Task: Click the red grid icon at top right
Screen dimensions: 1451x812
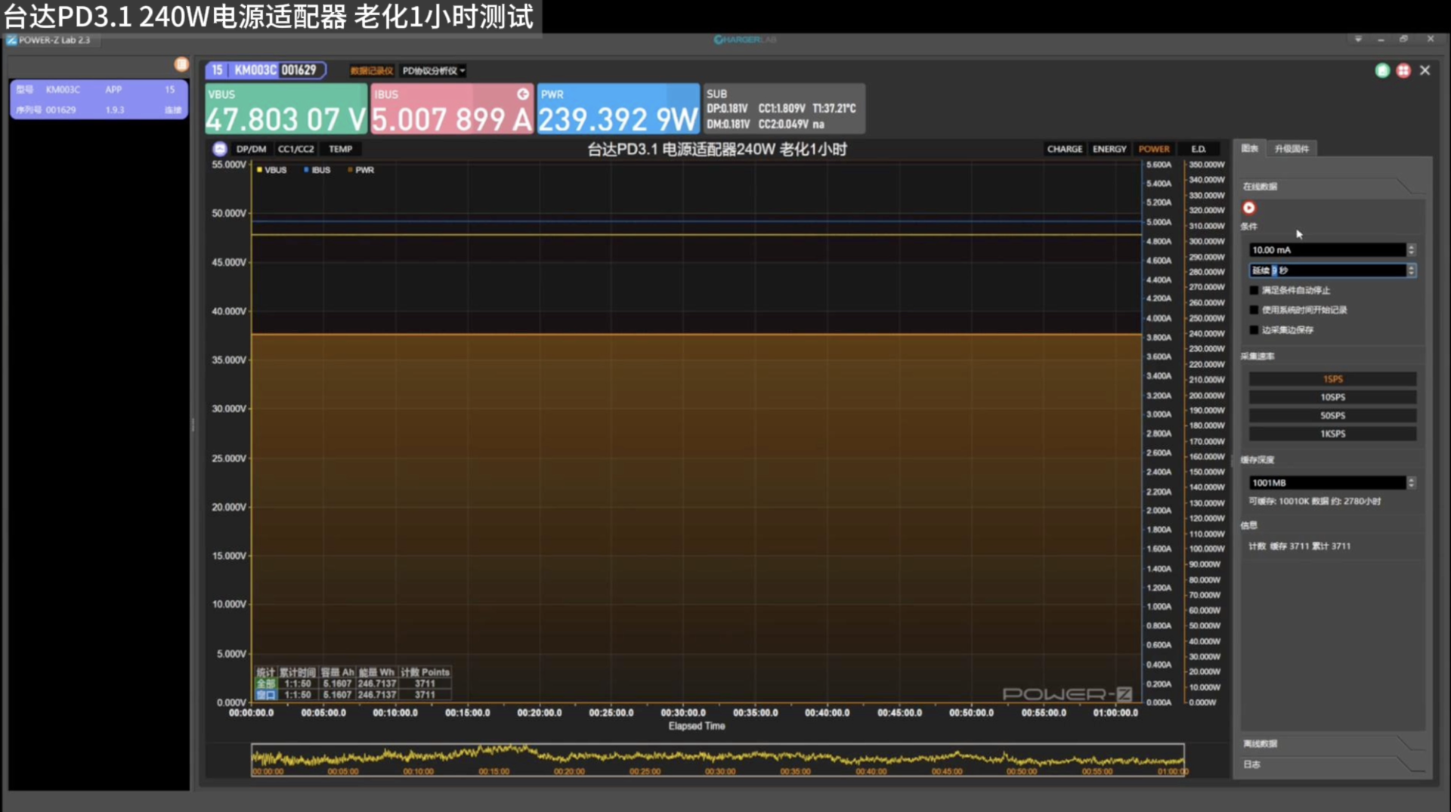Action: 1403,70
